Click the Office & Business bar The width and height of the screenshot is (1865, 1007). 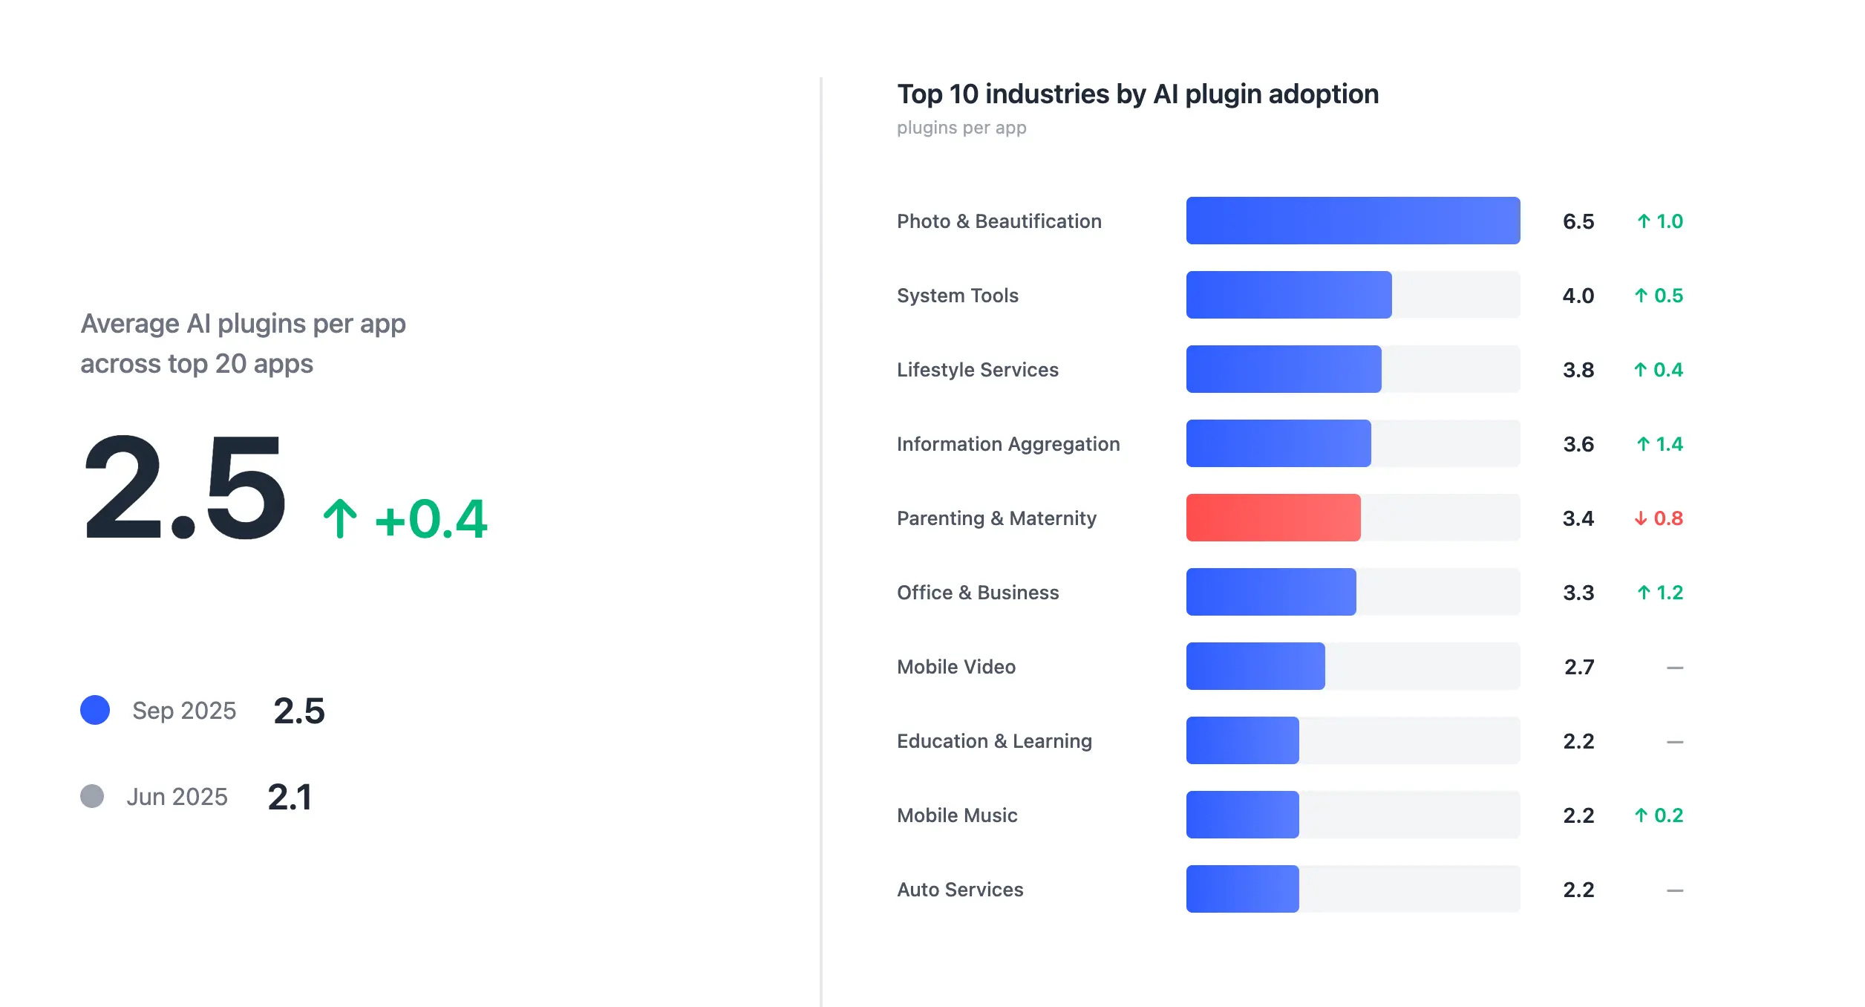[x=1270, y=592]
